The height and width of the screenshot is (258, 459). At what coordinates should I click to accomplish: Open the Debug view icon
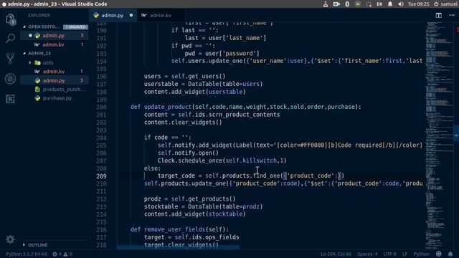(10, 79)
